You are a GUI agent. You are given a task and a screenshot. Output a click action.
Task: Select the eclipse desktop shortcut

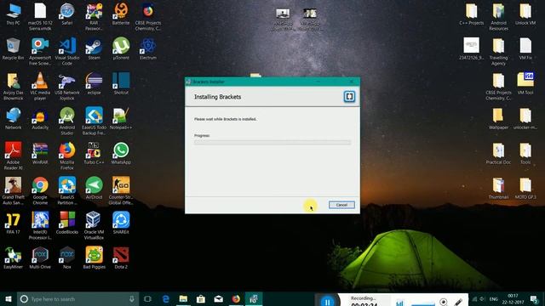click(94, 84)
